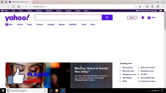Open a new tab with plus icon
This screenshot has height=93, width=166.
coord(34,2)
